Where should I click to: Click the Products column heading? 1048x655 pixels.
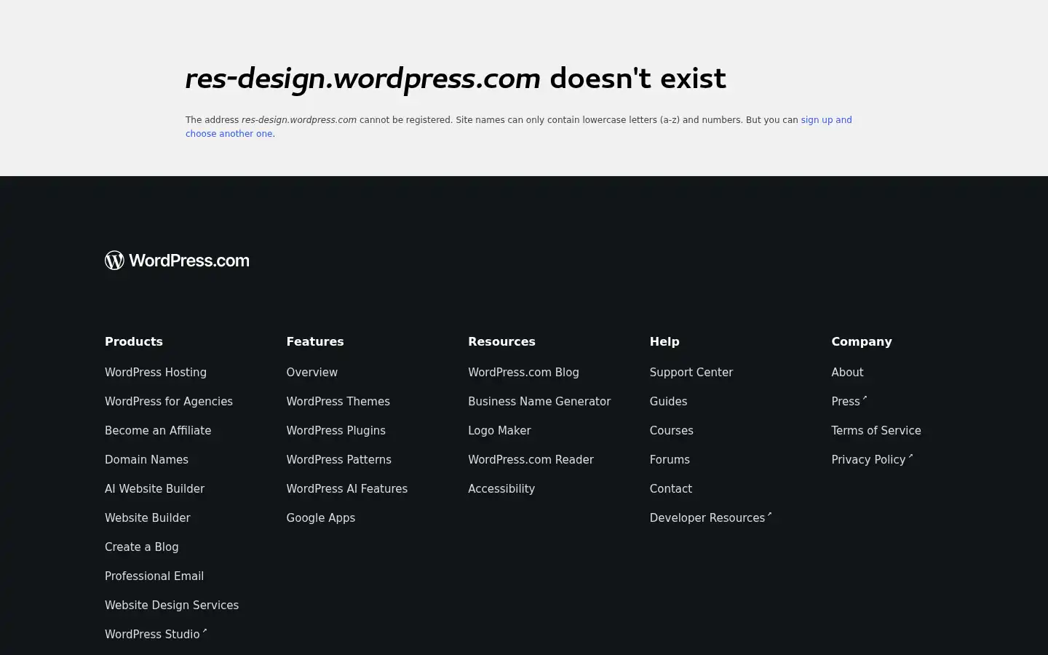(134, 342)
